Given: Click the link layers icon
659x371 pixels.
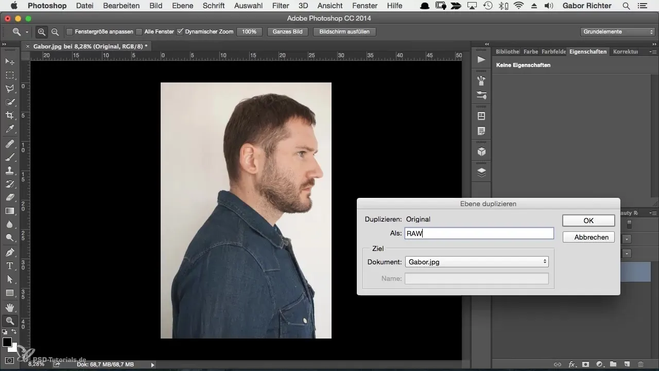Looking at the screenshot, I should tap(557, 364).
